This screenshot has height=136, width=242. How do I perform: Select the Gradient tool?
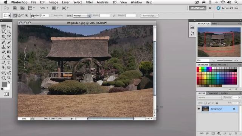click(x=9, y=52)
